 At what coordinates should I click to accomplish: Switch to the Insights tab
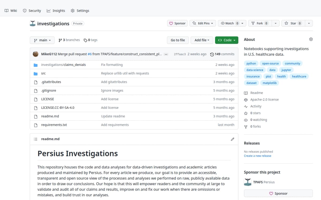point(56,11)
